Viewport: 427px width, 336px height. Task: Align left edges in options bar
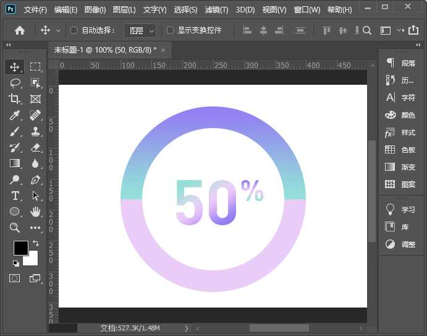click(247, 30)
